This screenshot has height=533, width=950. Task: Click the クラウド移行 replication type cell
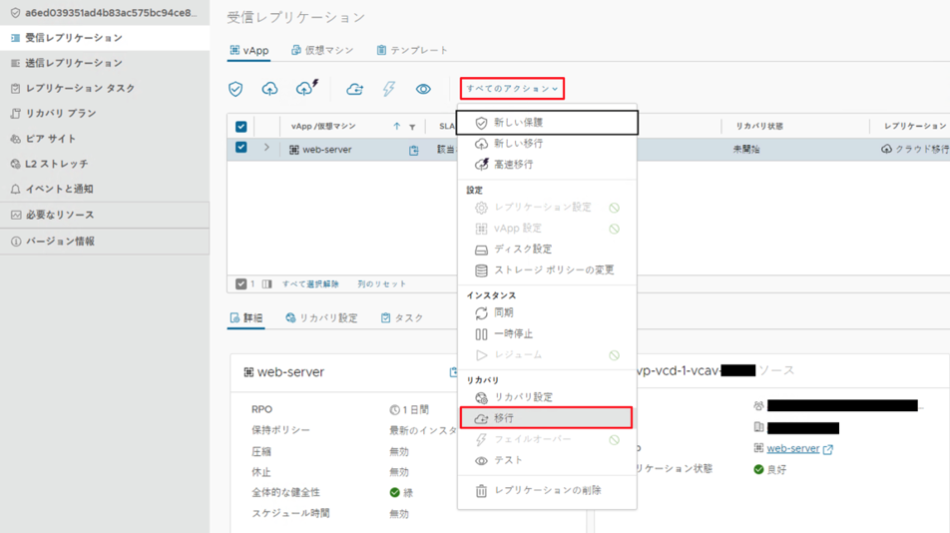[915, 149]
